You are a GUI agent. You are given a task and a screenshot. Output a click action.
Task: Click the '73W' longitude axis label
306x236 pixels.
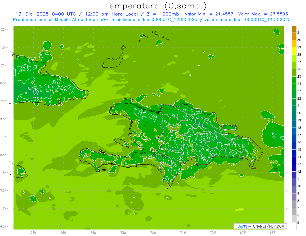coord(123,233)
